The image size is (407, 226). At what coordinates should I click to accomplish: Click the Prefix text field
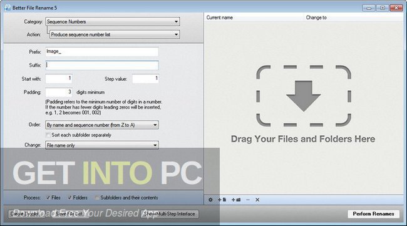coord(101,51)
